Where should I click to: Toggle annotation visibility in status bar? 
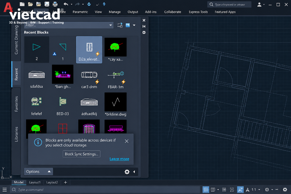[x=240, y=189]
